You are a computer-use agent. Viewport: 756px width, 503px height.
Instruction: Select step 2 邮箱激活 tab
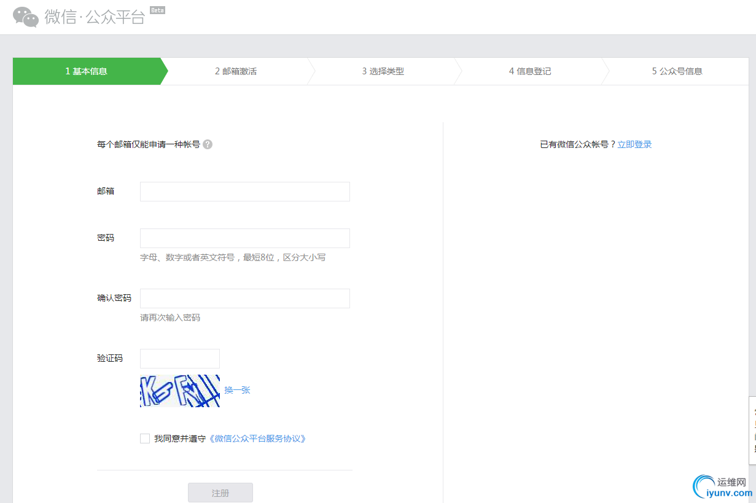(x=236, y=71)
